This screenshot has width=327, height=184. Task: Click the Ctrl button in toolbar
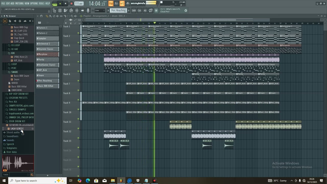pyautogui.click(x=139, y=10)
